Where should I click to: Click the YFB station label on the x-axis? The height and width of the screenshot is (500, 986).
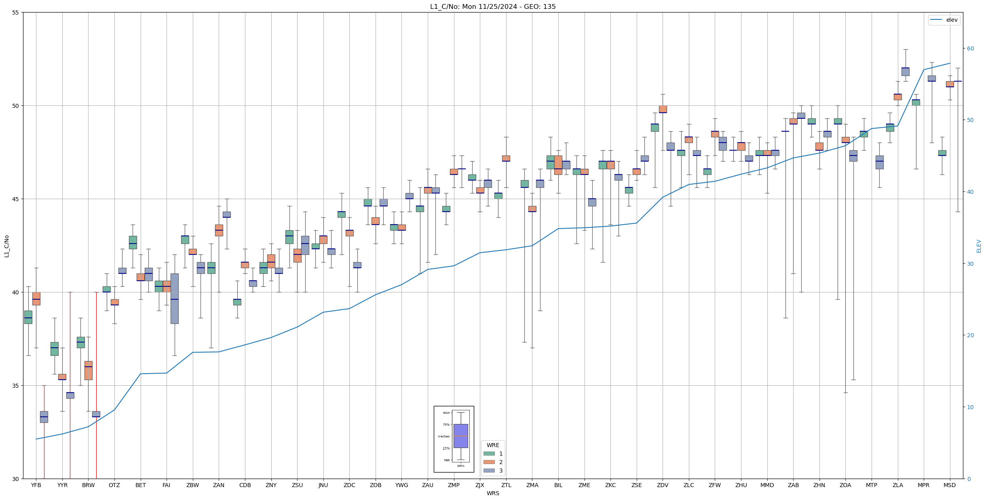click(36, 485)
